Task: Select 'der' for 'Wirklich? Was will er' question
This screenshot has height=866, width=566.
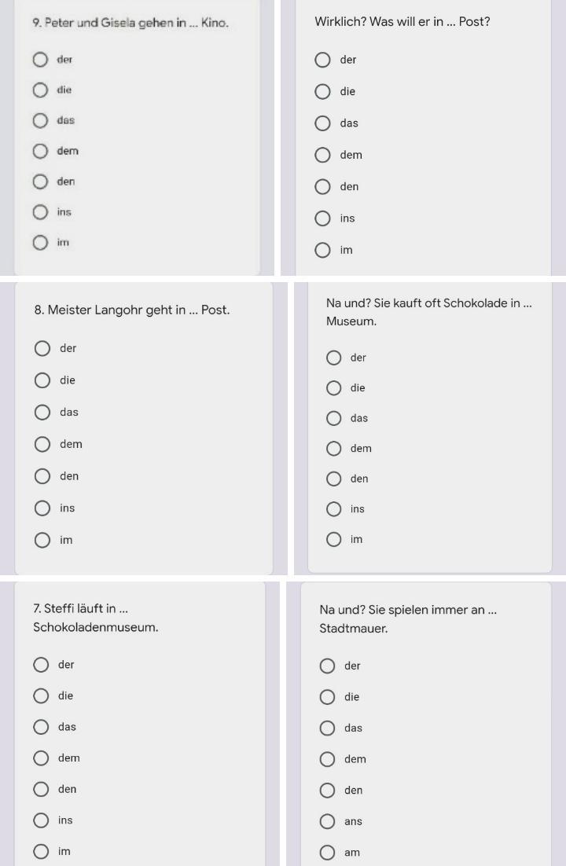Action: (x=323, y=61)
